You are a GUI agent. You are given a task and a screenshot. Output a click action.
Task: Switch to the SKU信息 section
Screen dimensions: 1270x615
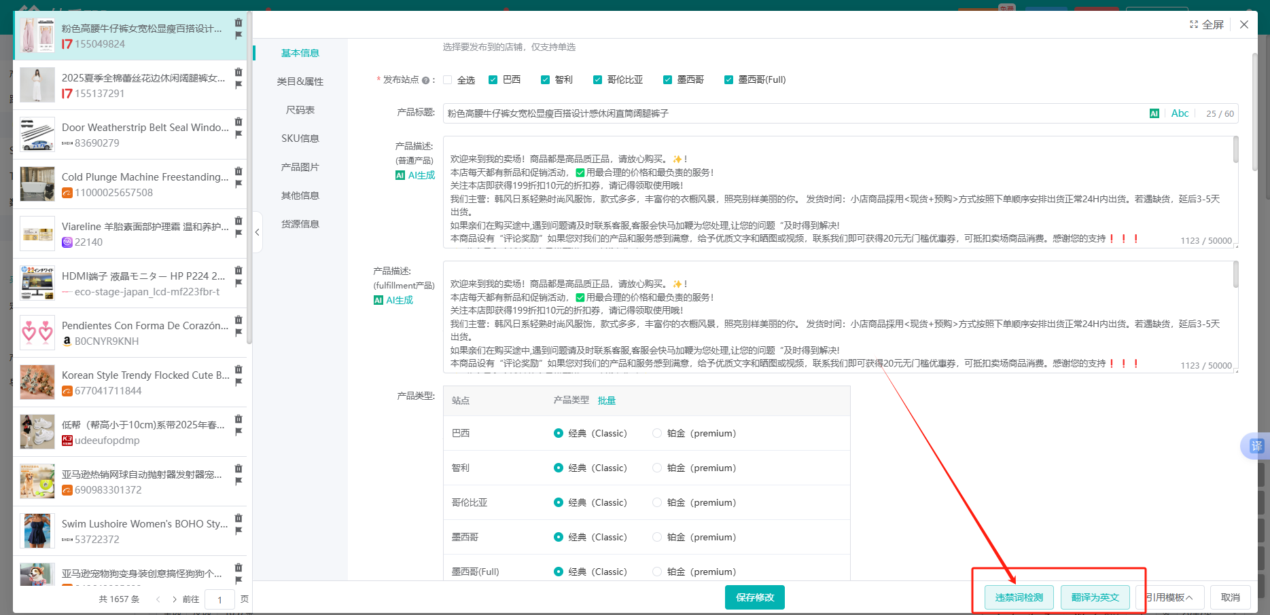[x=300, y=138]
